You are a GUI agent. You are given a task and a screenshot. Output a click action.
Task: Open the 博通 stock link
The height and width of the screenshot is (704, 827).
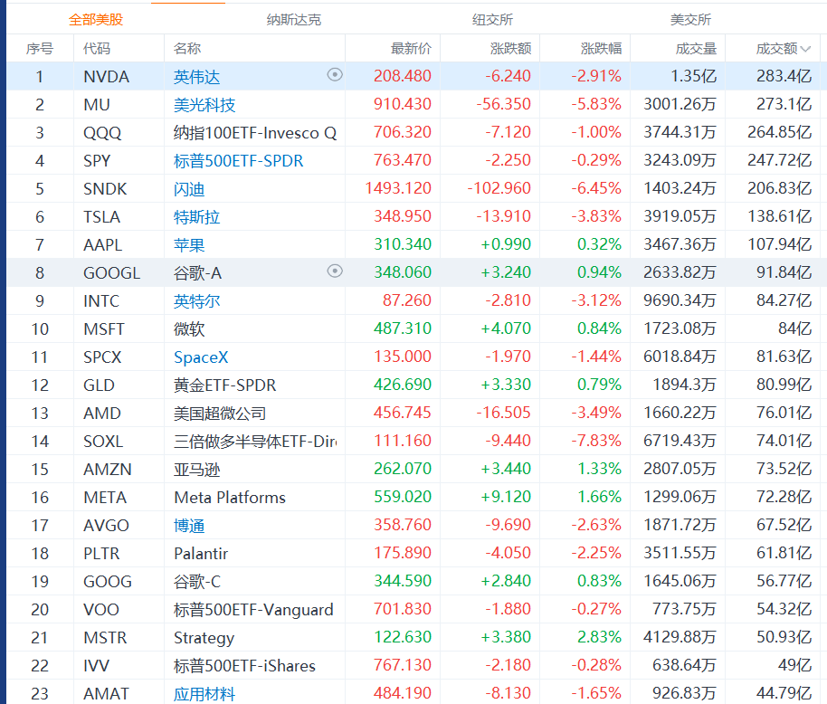point(189,525)
